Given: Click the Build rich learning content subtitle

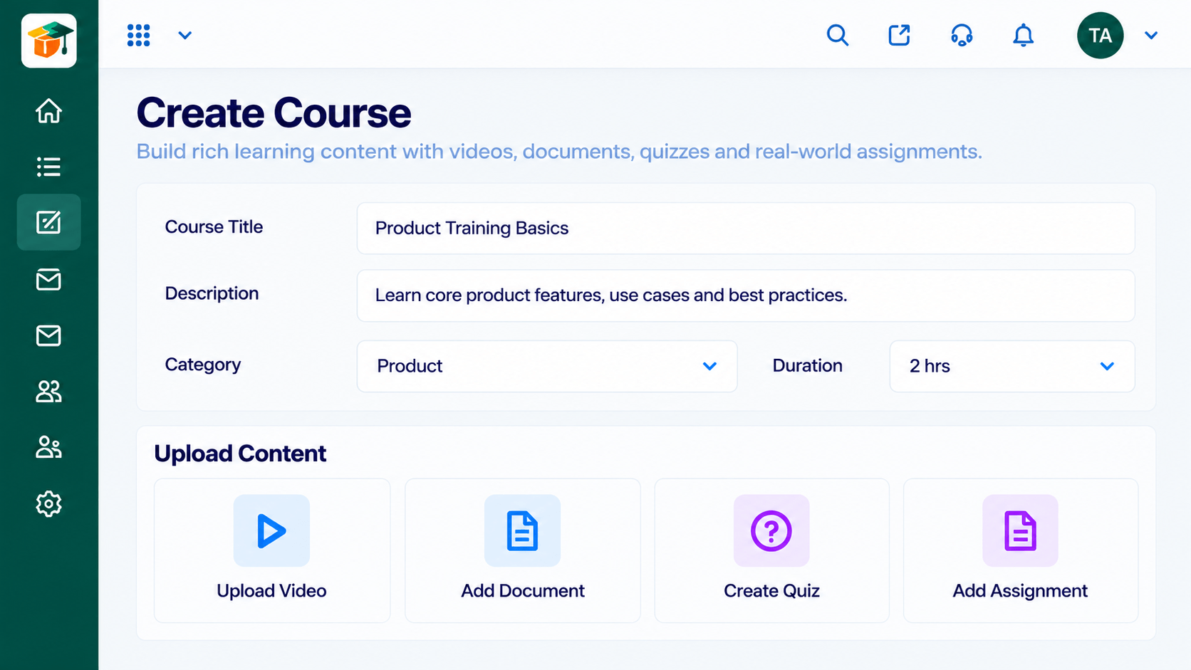Looking at the screenshot, I should point(559,152).
